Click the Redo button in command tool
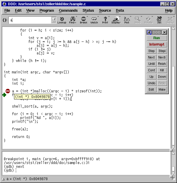 [x=162, y=83]
